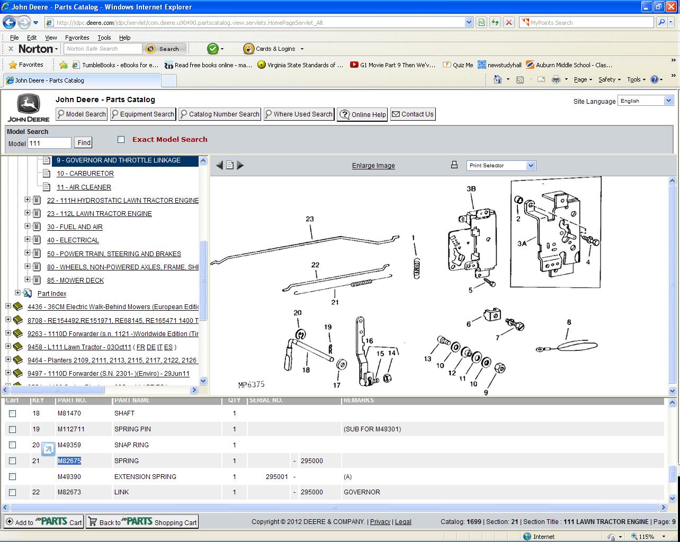The height and width of the screenshot is (542, 680).
Task: Click the Equipment Search button
Action: tap(142, 114)
